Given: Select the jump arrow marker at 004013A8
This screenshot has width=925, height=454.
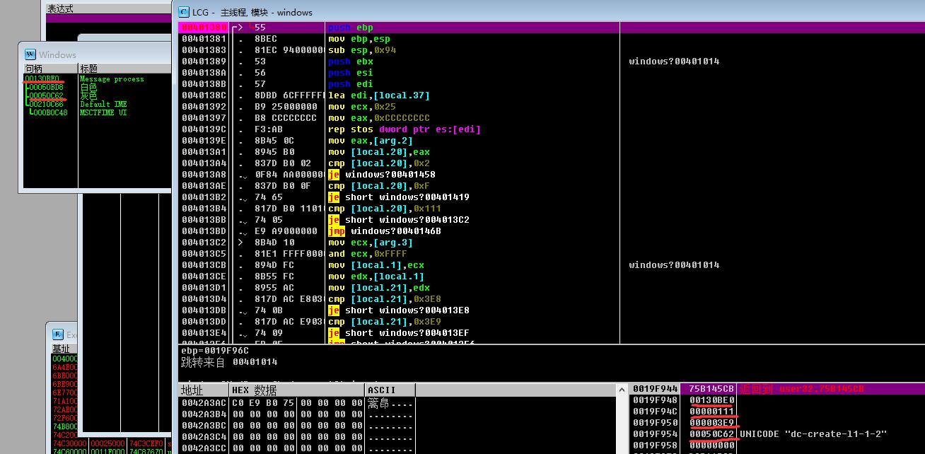Looking at the screenshot, I should click(x=242, y=175).
